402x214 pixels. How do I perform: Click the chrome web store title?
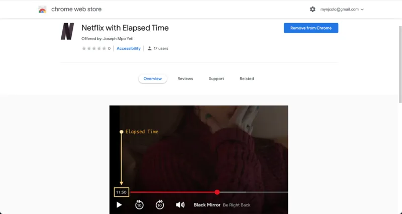[x=76, y=9]
